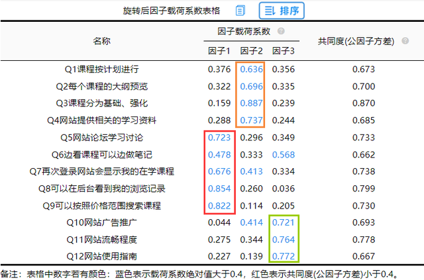Click the 名称 column header

coord(101,41)
